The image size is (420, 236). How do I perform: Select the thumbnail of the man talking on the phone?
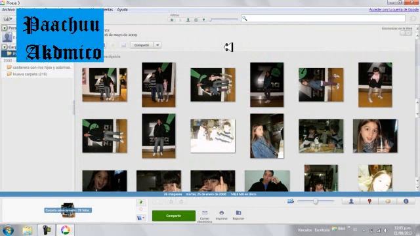267,181
